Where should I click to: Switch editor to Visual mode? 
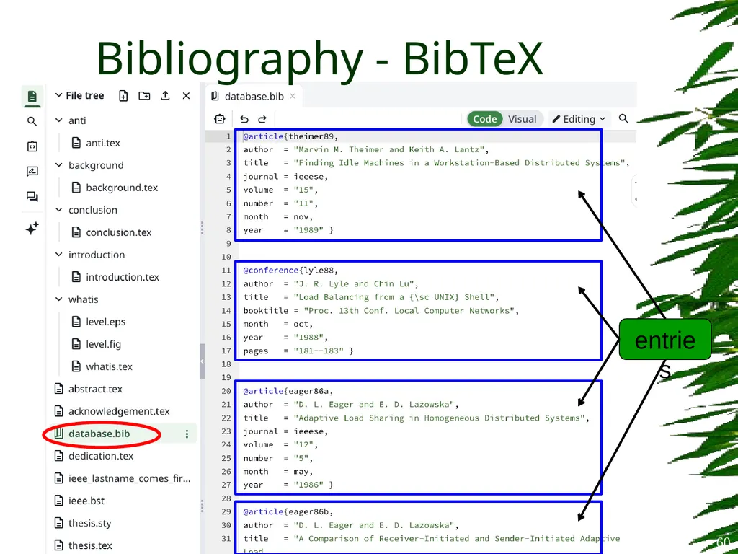click(523, 119)
